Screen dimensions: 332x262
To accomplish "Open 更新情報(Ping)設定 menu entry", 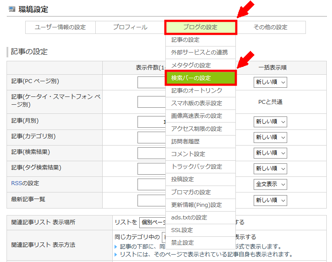I will [x=201, y=205].
